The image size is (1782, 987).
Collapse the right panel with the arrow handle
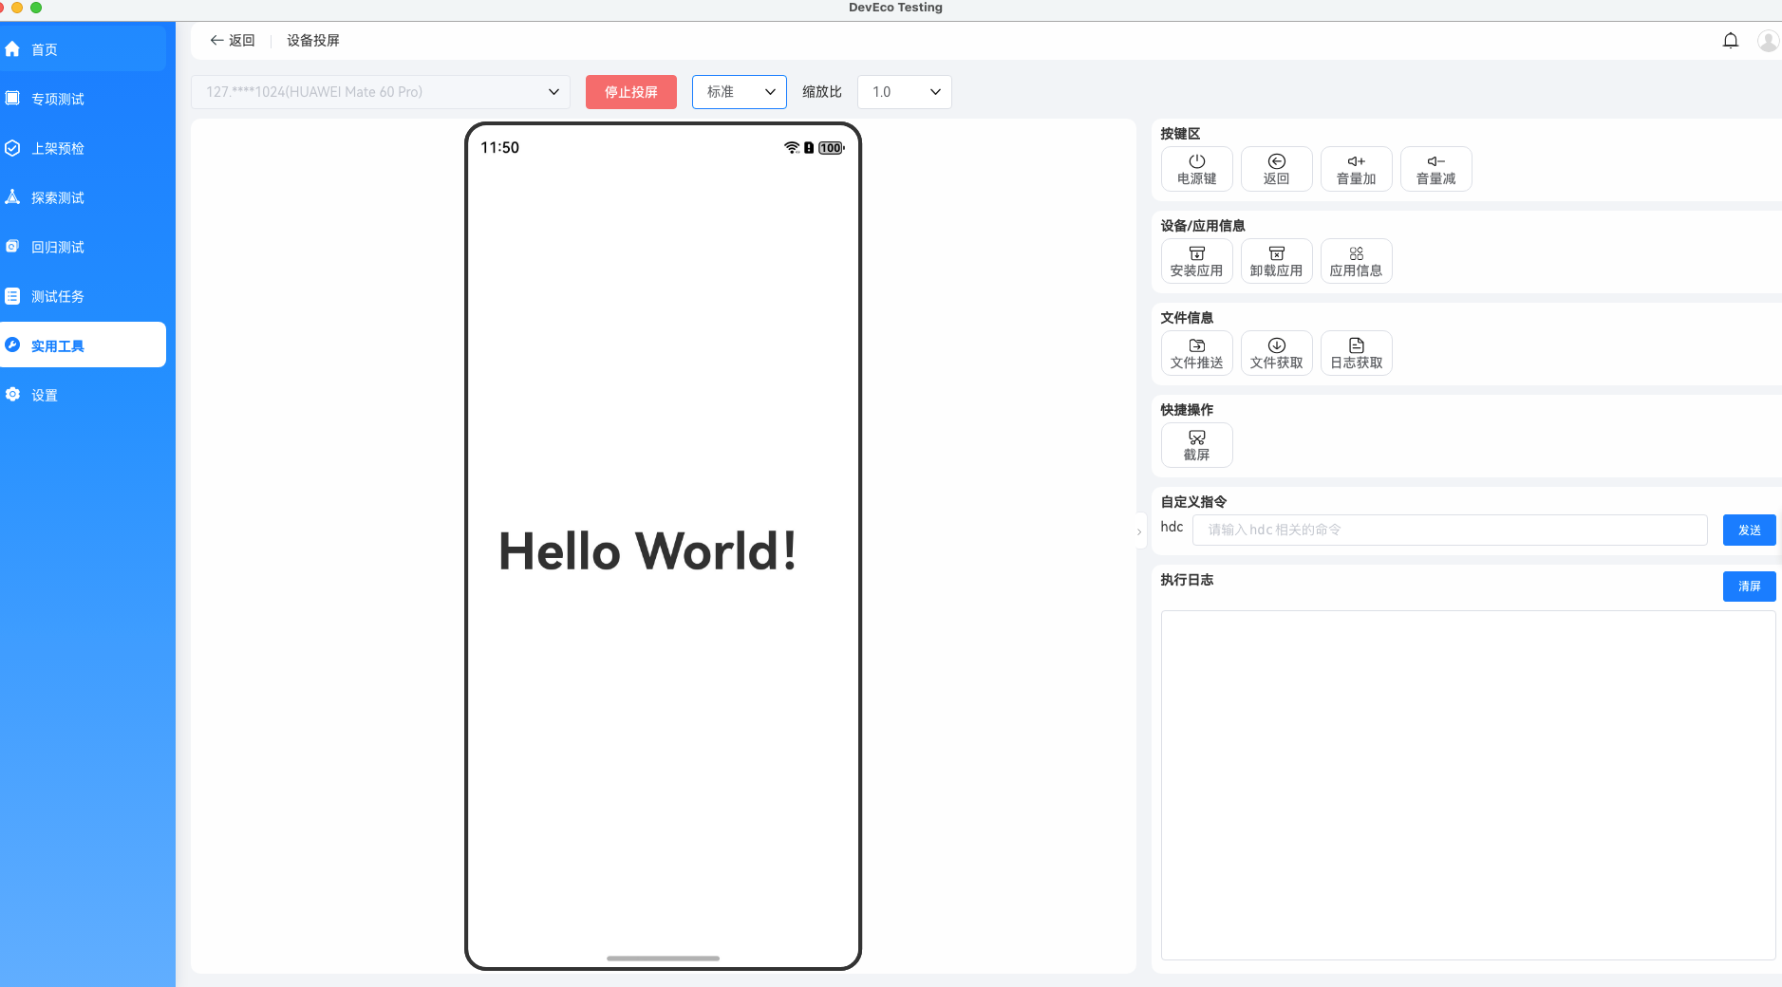(1139, 531)
